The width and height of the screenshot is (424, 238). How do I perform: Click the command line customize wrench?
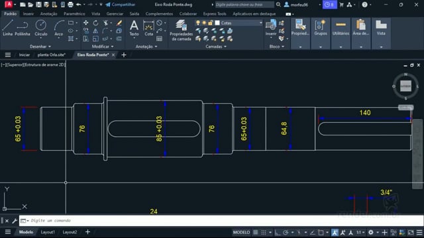click(x=15, y=221)
